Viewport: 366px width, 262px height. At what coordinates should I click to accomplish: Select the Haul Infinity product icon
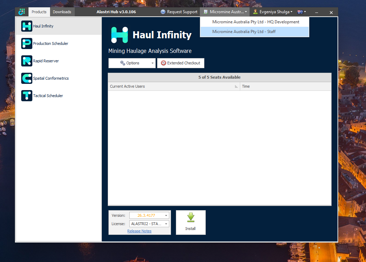pyautogui.click(x=27, y=26)
